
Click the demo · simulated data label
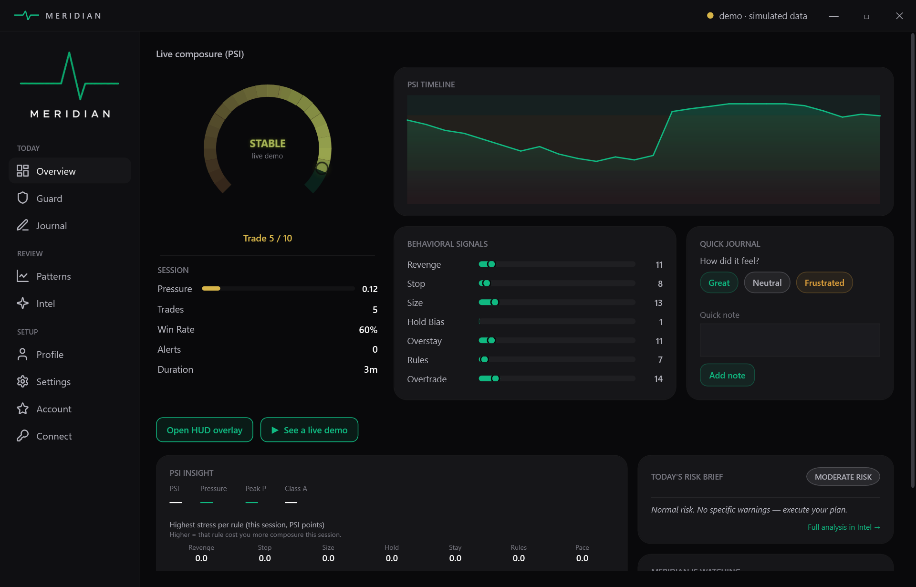[x=763, y=16]
